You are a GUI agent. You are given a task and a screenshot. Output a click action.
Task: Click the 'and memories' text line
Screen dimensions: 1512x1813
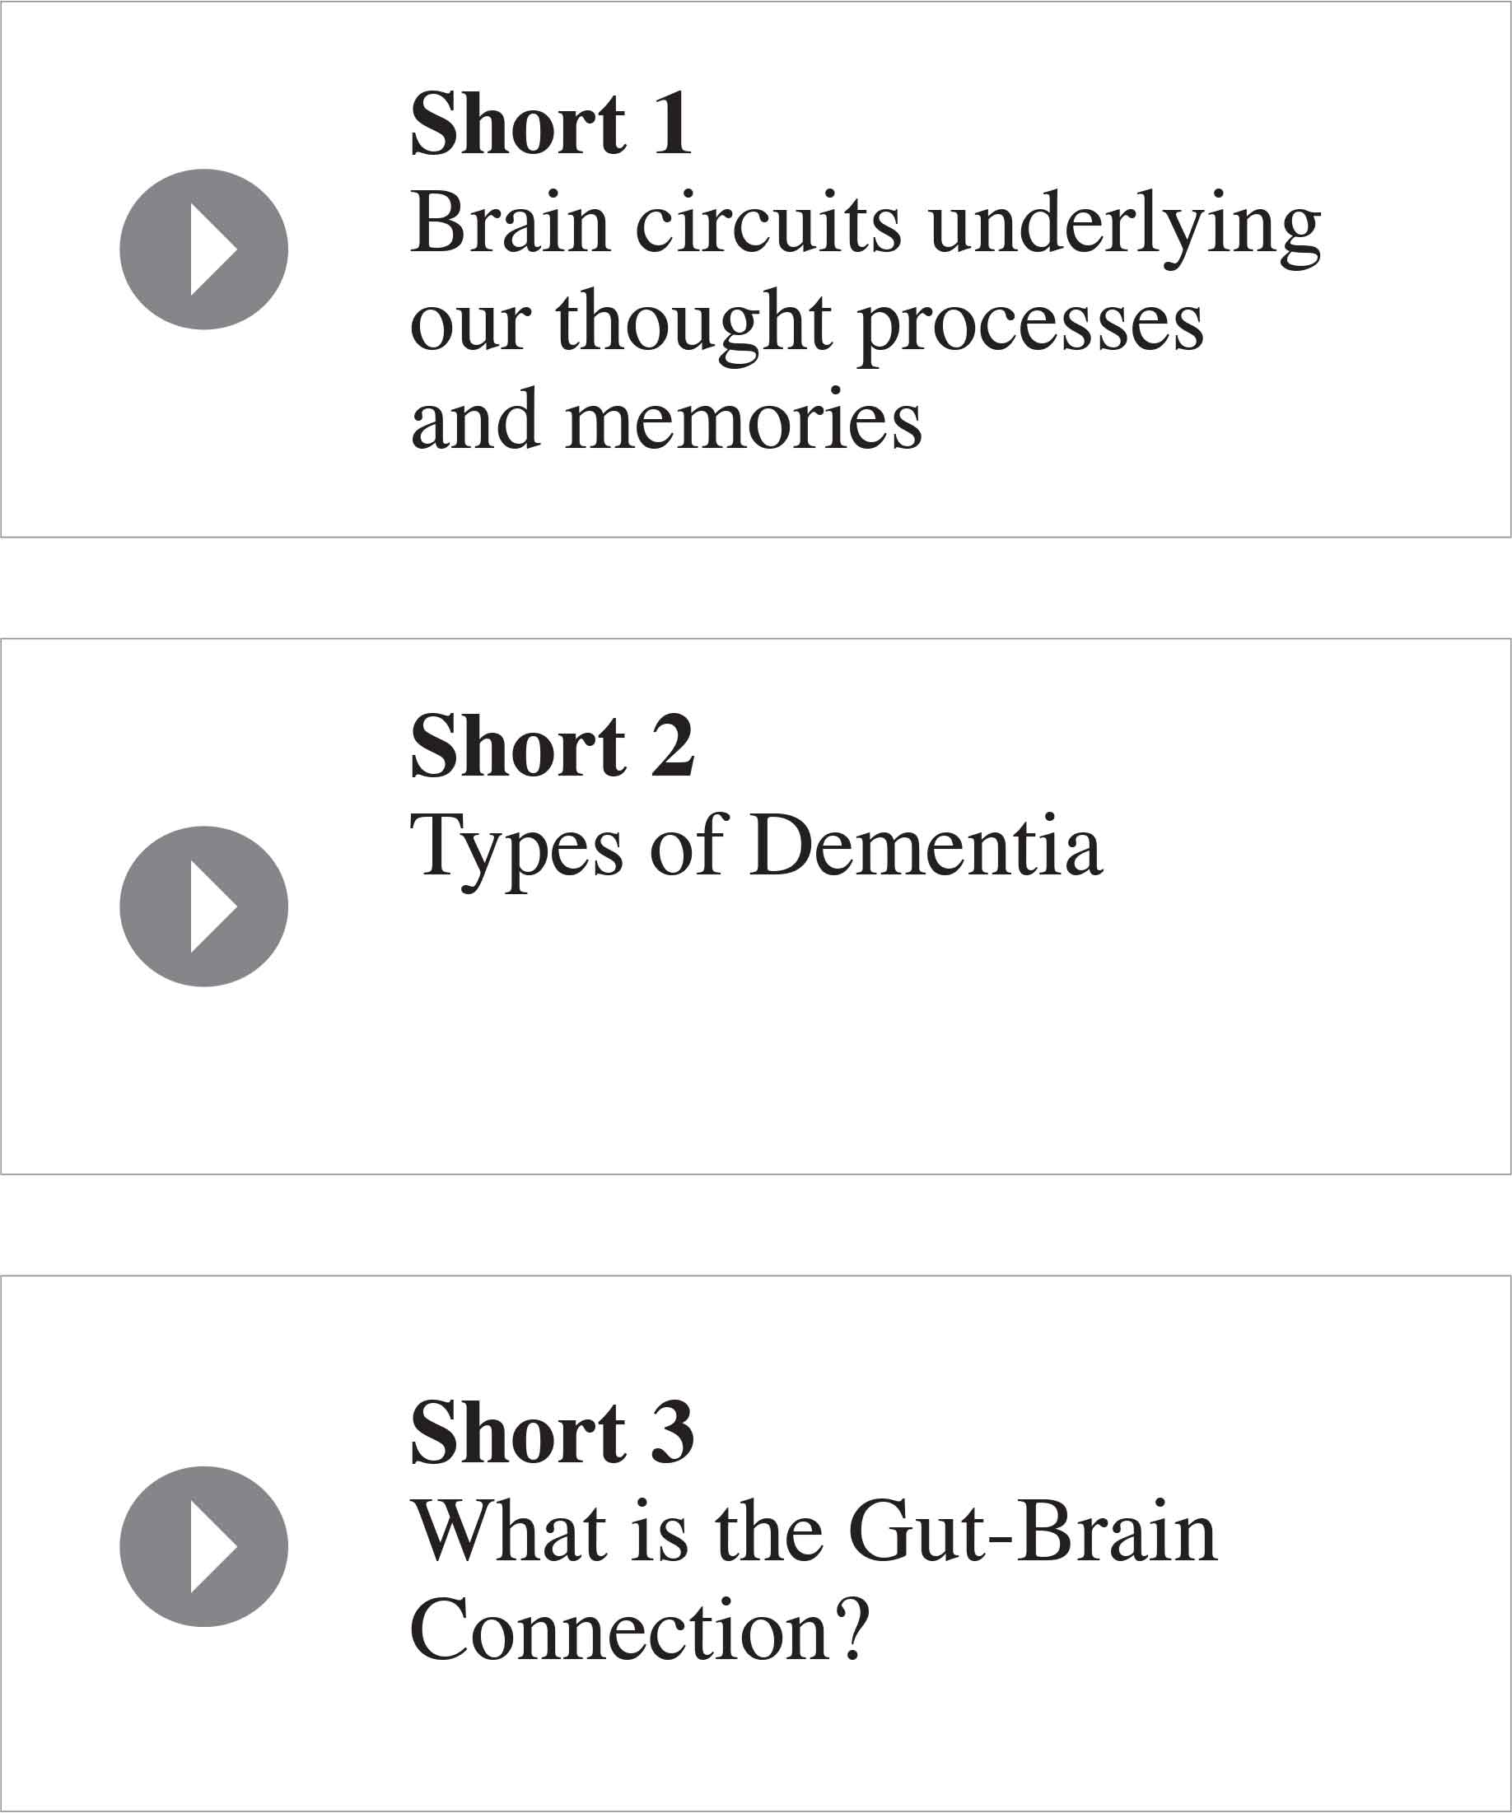coord(666,420)
